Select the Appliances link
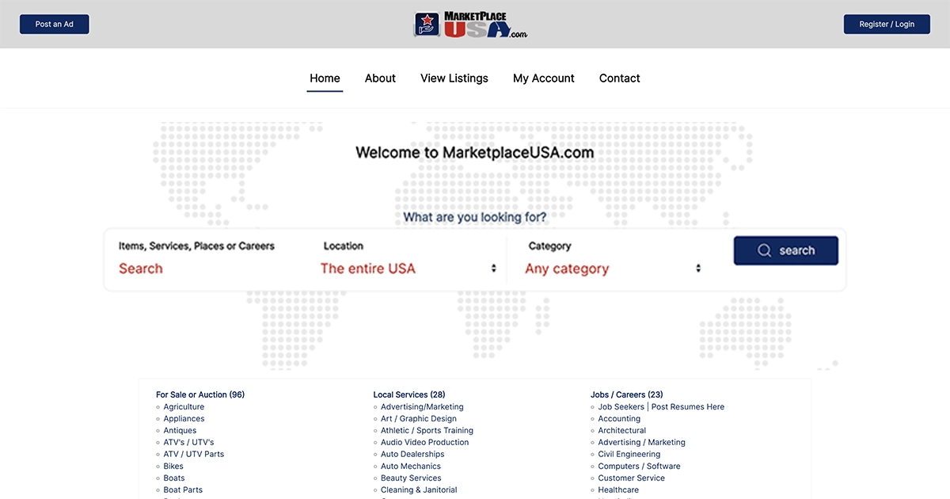 pyautogui.click(x=184, y=419)
